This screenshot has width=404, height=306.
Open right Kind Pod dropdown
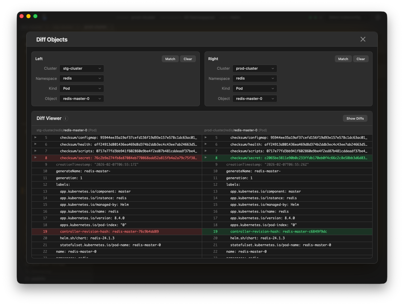click(x=255, y=89)
